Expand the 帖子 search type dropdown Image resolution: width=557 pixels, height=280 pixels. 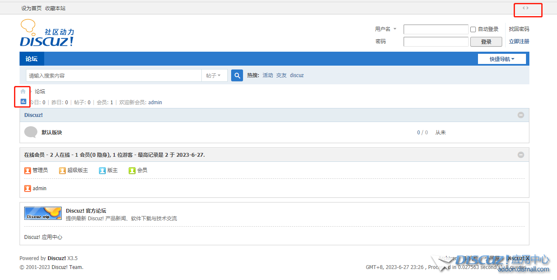214,75
